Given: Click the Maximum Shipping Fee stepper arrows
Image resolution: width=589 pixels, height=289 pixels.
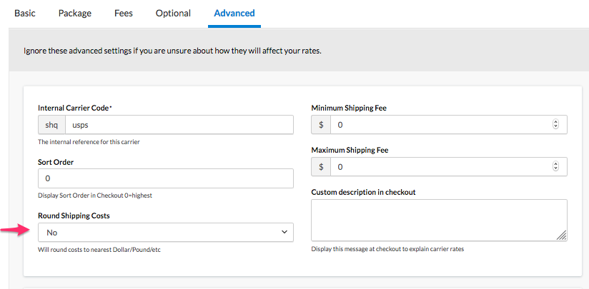Looking at the screenshot, I should [556, 167].
